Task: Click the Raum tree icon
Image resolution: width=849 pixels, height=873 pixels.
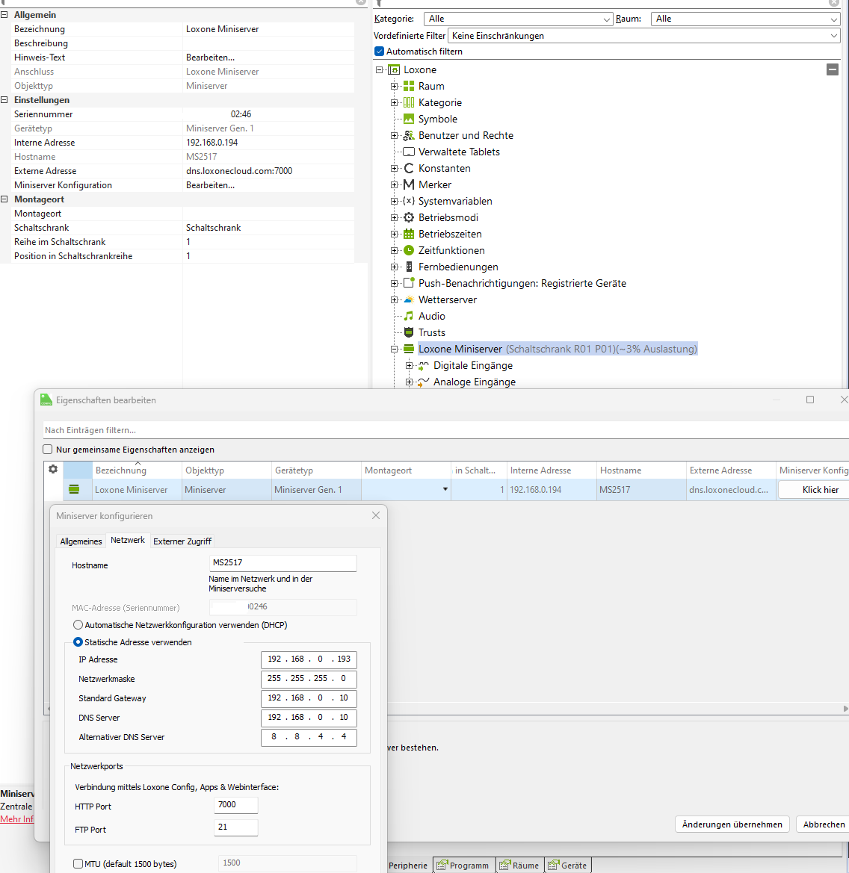Action: 409,87
